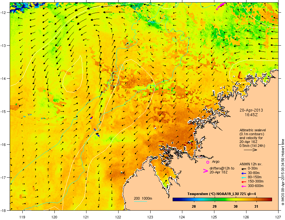Click the "-18" latitude axis label
Viewport: 285px width, 220px height.
tap(3, 210)
